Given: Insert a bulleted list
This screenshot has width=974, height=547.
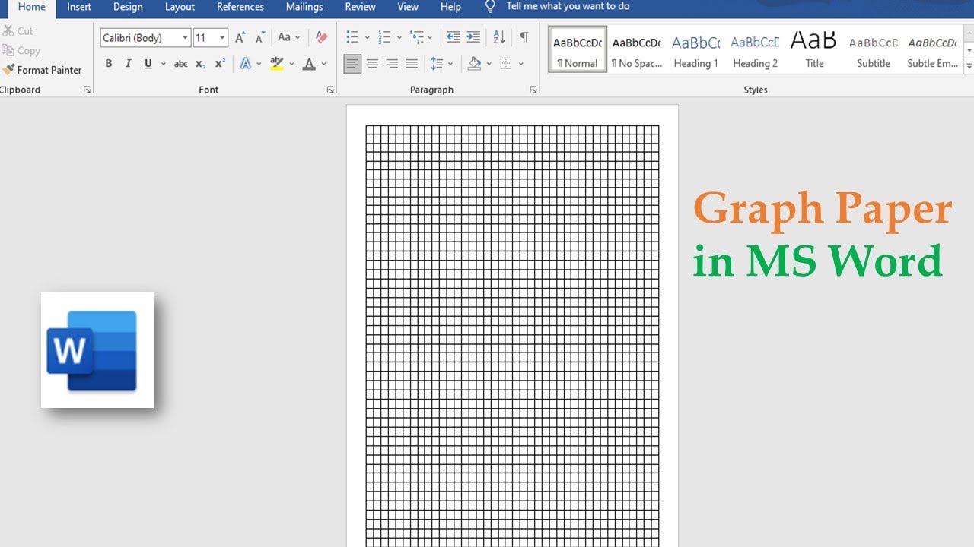Looking at the screenshot, I should click(352, 37).
